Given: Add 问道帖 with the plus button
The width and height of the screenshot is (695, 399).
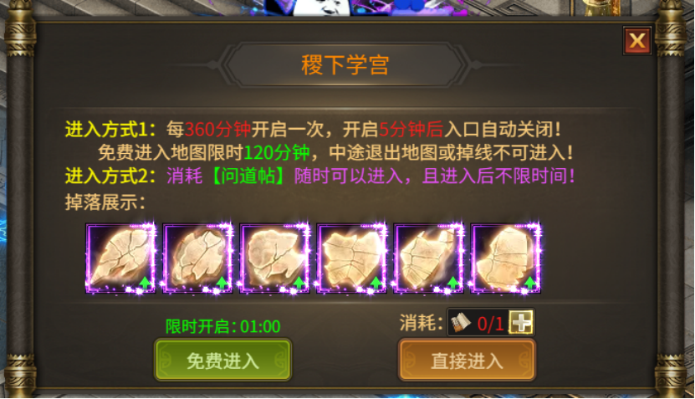Looking at the screenshot, I should coord(520,322).
